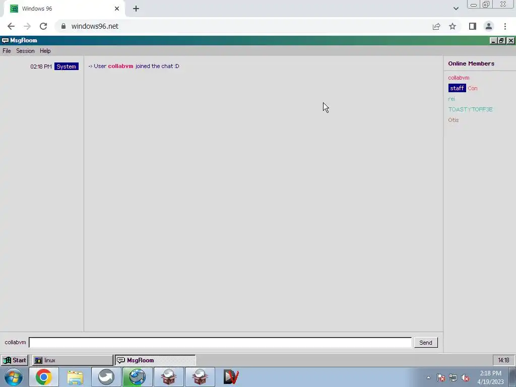The width and height of the screenshot is (516, 387).
Task: Click the windows96.net address bar
Action: tap(243, 26)
